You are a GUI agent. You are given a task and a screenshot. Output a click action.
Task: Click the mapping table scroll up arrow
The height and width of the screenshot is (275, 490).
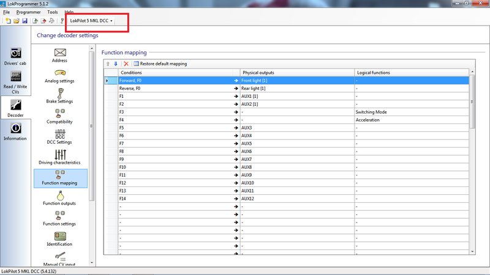pyautogui.click(x=472, y=71)
